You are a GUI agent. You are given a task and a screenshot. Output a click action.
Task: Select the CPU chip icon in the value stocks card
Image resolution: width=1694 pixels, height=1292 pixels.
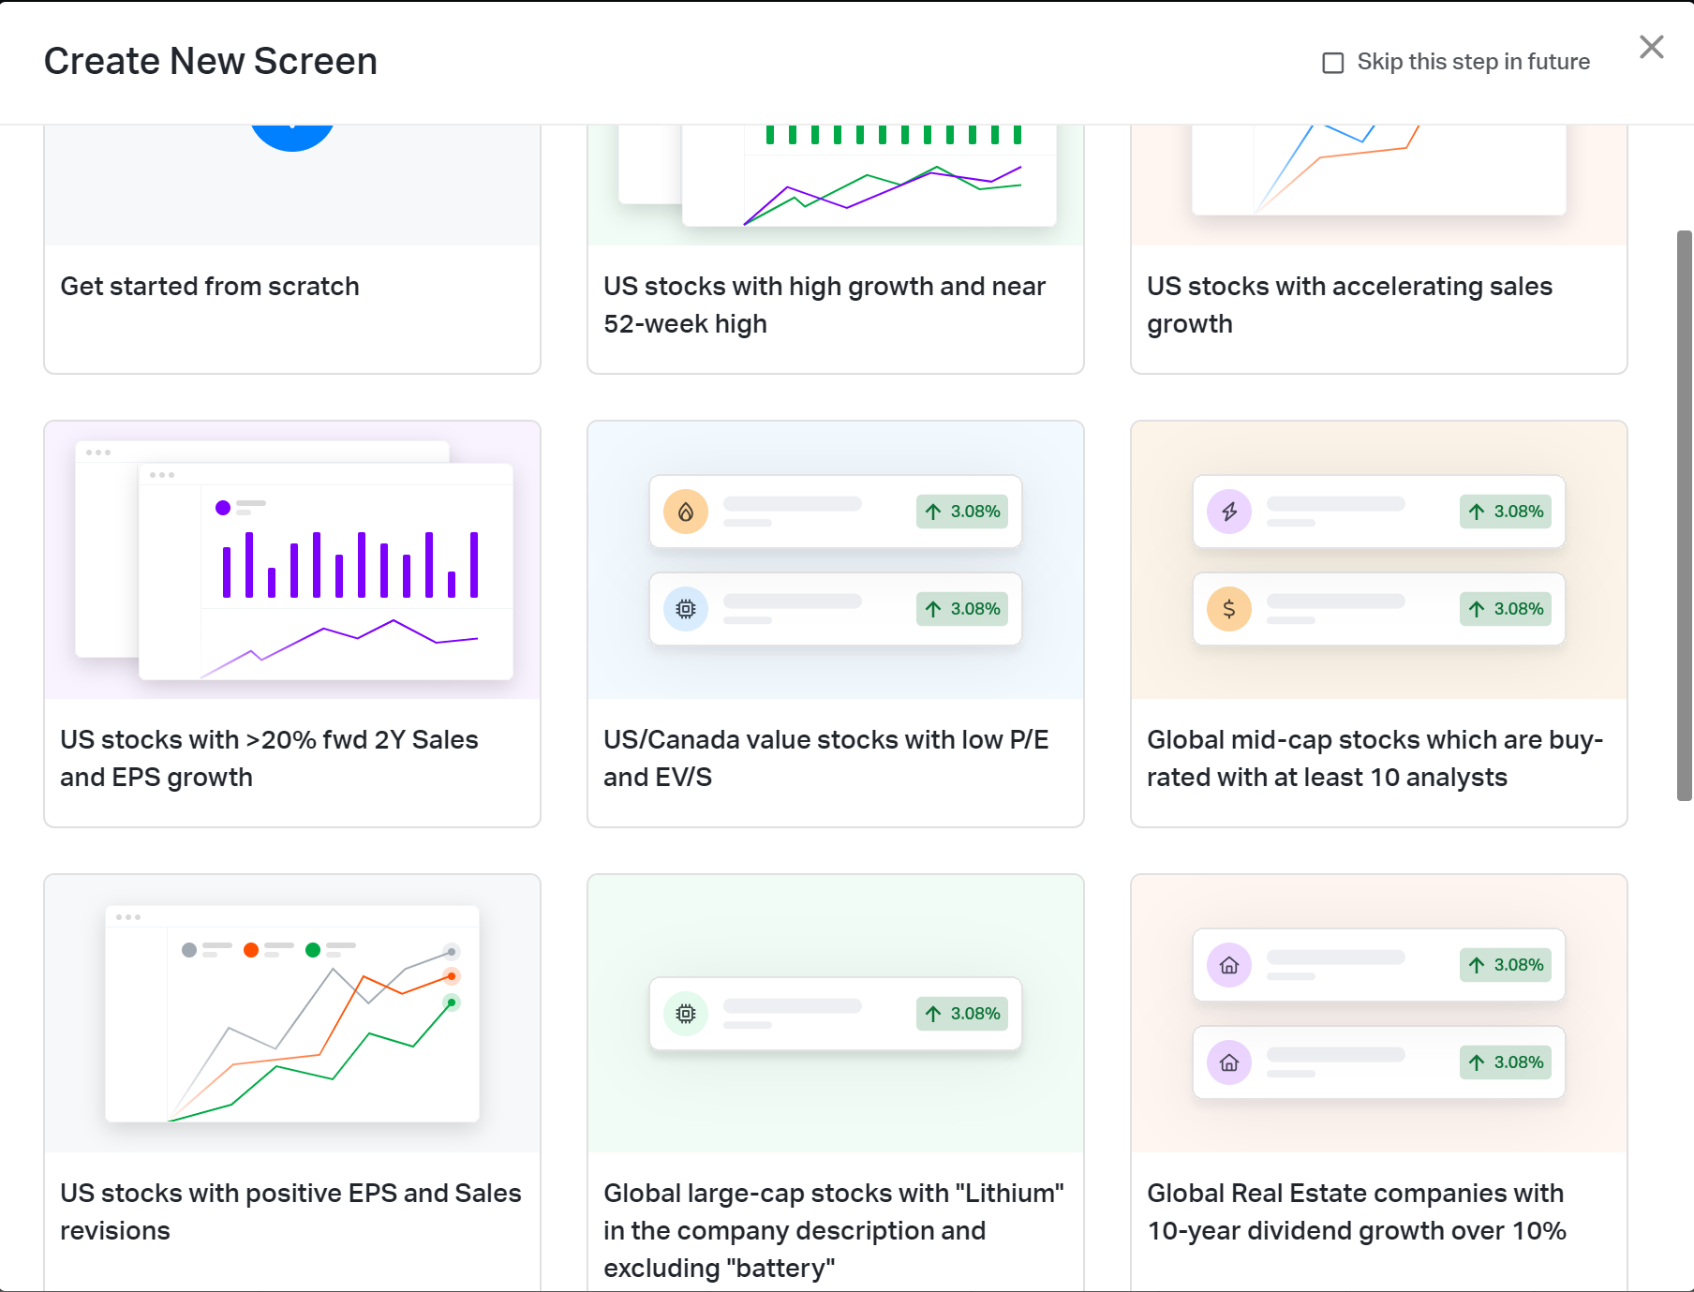687,609
